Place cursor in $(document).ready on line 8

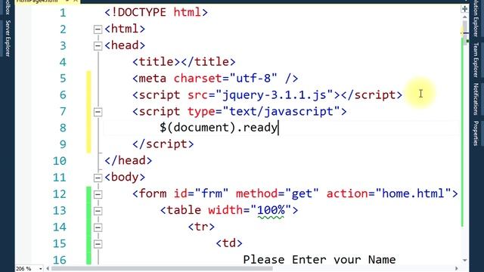pyautogui.click(x=219, y=128)
